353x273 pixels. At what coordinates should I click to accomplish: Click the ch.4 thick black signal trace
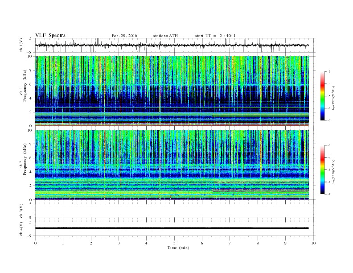(x=172, y=228)
